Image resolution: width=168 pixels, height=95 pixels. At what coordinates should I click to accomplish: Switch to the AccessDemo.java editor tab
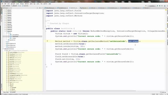coord(62,8)
